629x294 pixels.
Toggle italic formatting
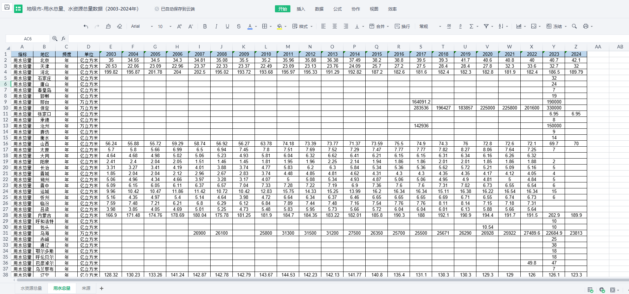216,26
